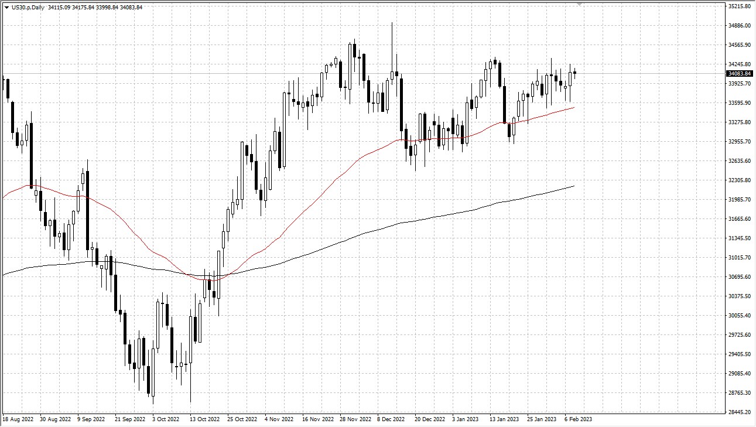
Task: Select the current price tag 34083.84
Action: [739, 74]
